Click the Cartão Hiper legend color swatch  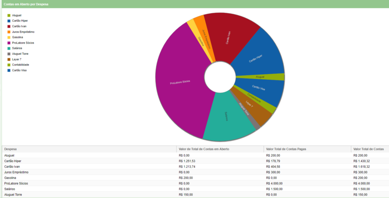[x=9, y=21]
